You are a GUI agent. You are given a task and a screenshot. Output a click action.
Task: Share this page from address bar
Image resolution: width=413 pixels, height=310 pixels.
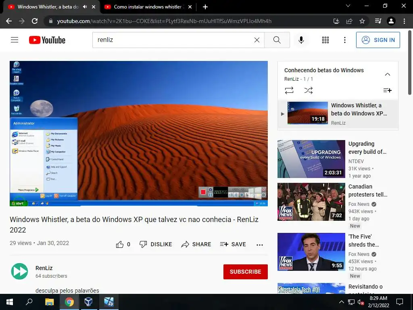pyautogui.click(x=349, y=21)
